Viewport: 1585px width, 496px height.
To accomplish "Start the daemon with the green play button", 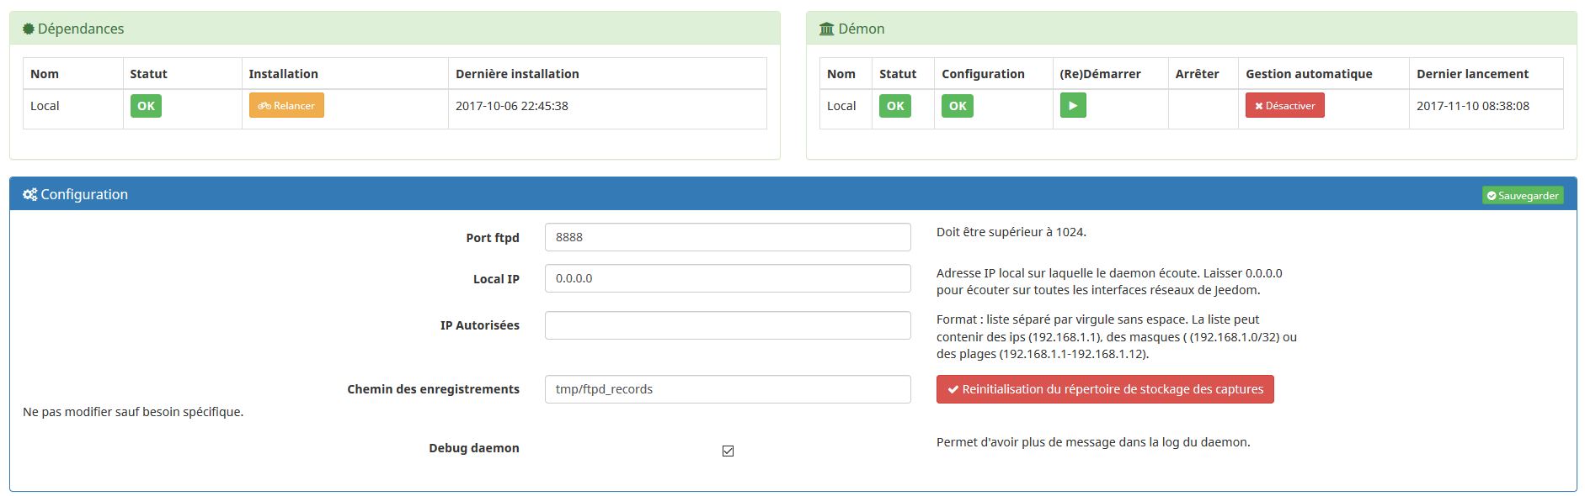I will [x=1073, y=106].
